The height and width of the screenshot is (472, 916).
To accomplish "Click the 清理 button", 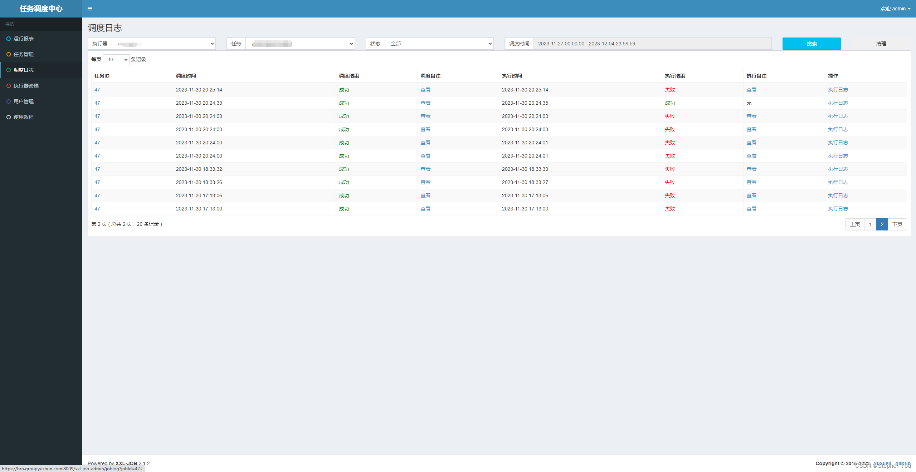I will tap(881, 44).
